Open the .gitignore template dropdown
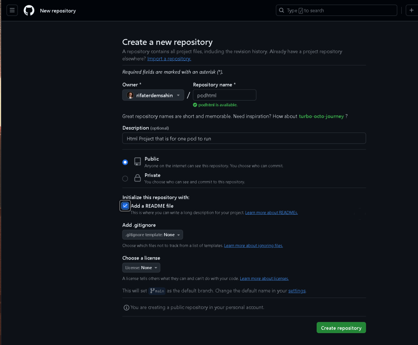The image size is (418, 345). [x=152, y=235]
